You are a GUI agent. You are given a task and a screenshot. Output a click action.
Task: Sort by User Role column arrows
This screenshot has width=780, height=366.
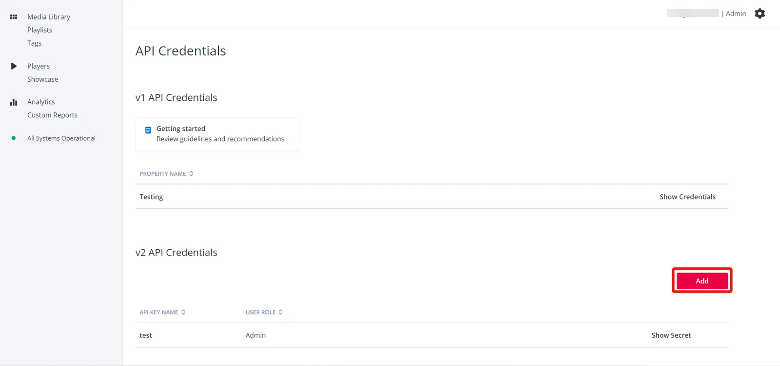tap(280, 312)
